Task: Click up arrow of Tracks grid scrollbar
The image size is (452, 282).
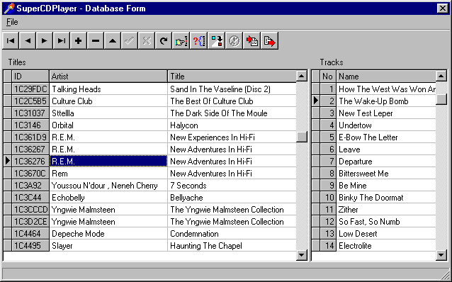Action: click(441, 76)
